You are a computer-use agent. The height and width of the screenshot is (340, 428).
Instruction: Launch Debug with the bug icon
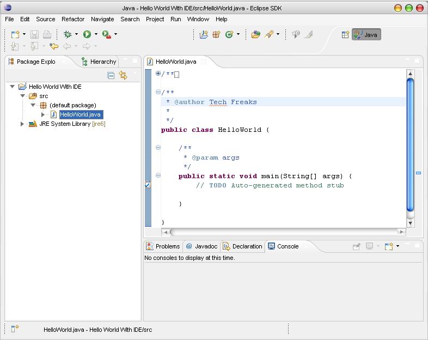click(68, 34)
